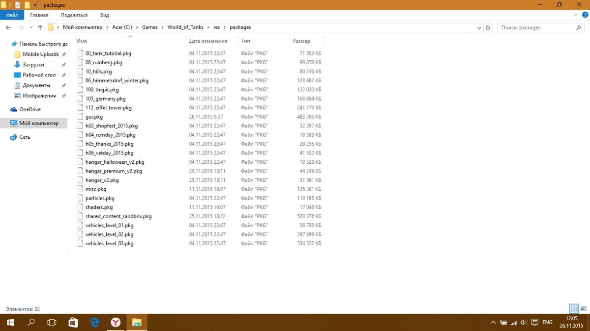Open the address bar history dropdown
The image size is (590, 331).
[x=480, y=27]
